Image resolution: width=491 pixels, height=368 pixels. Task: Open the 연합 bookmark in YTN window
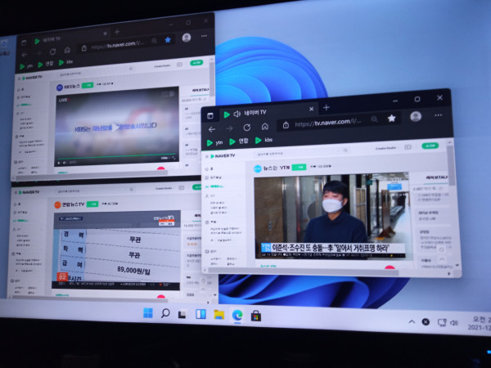click(x=239, y=141)
